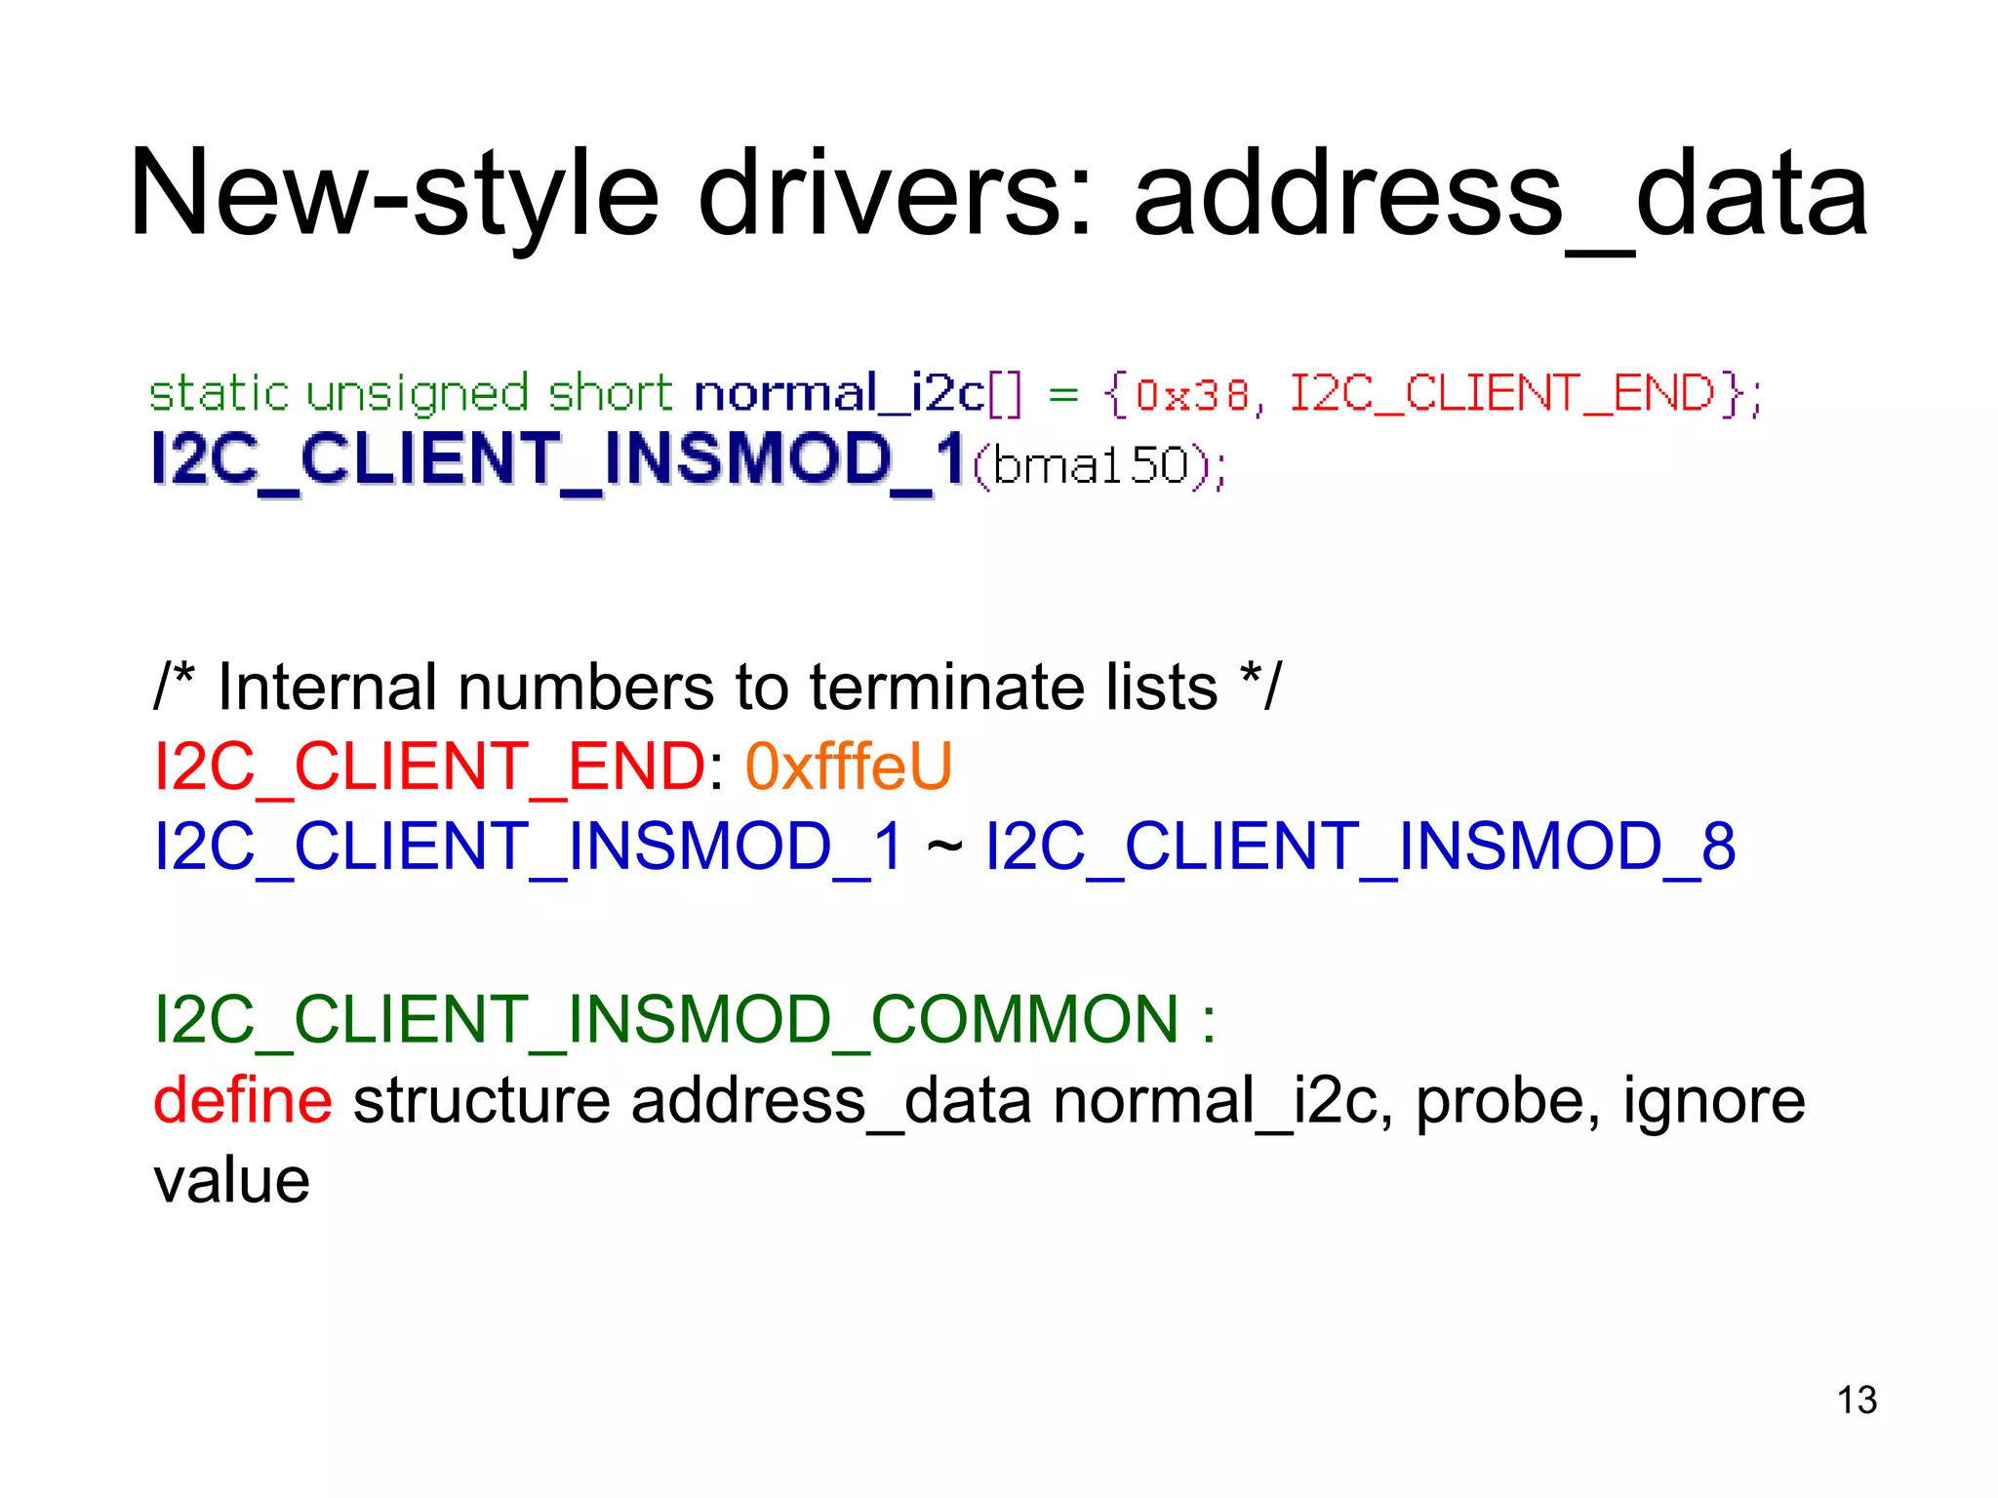The height and width of the screenshot is (1498, 1998).
Task: Click the word 'value' on the last line
Action: pos(232,1180)
